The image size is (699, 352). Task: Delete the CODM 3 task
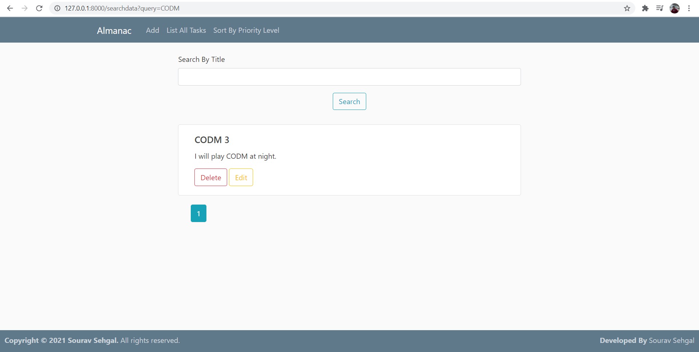coord(210,177)
